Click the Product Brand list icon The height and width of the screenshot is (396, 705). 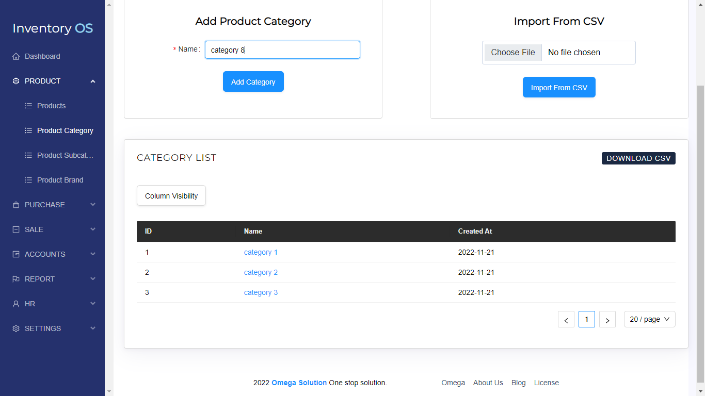point(28,180)
